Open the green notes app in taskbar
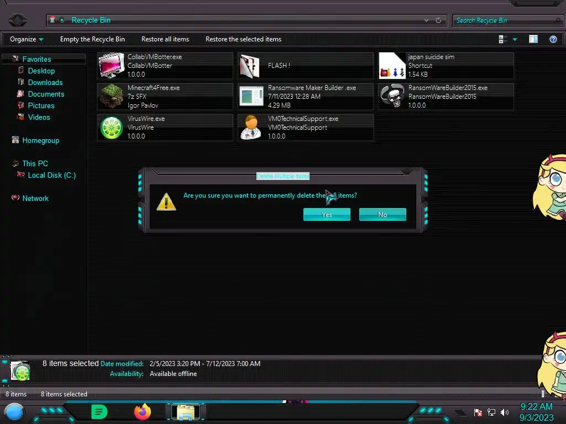The image size is (566, 424). coord(99,412)
